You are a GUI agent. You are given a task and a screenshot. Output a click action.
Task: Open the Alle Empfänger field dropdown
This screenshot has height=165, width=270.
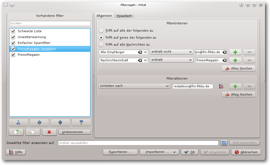[146, 52]
